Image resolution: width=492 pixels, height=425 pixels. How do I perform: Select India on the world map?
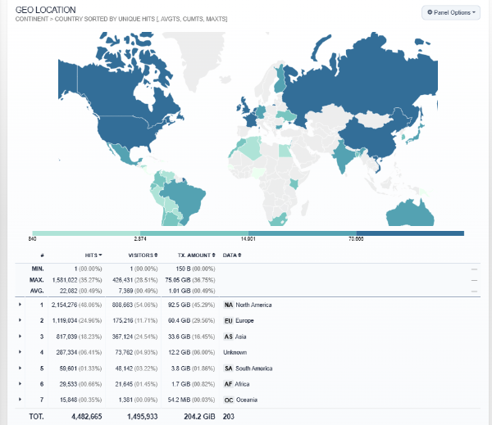(343, 156)
